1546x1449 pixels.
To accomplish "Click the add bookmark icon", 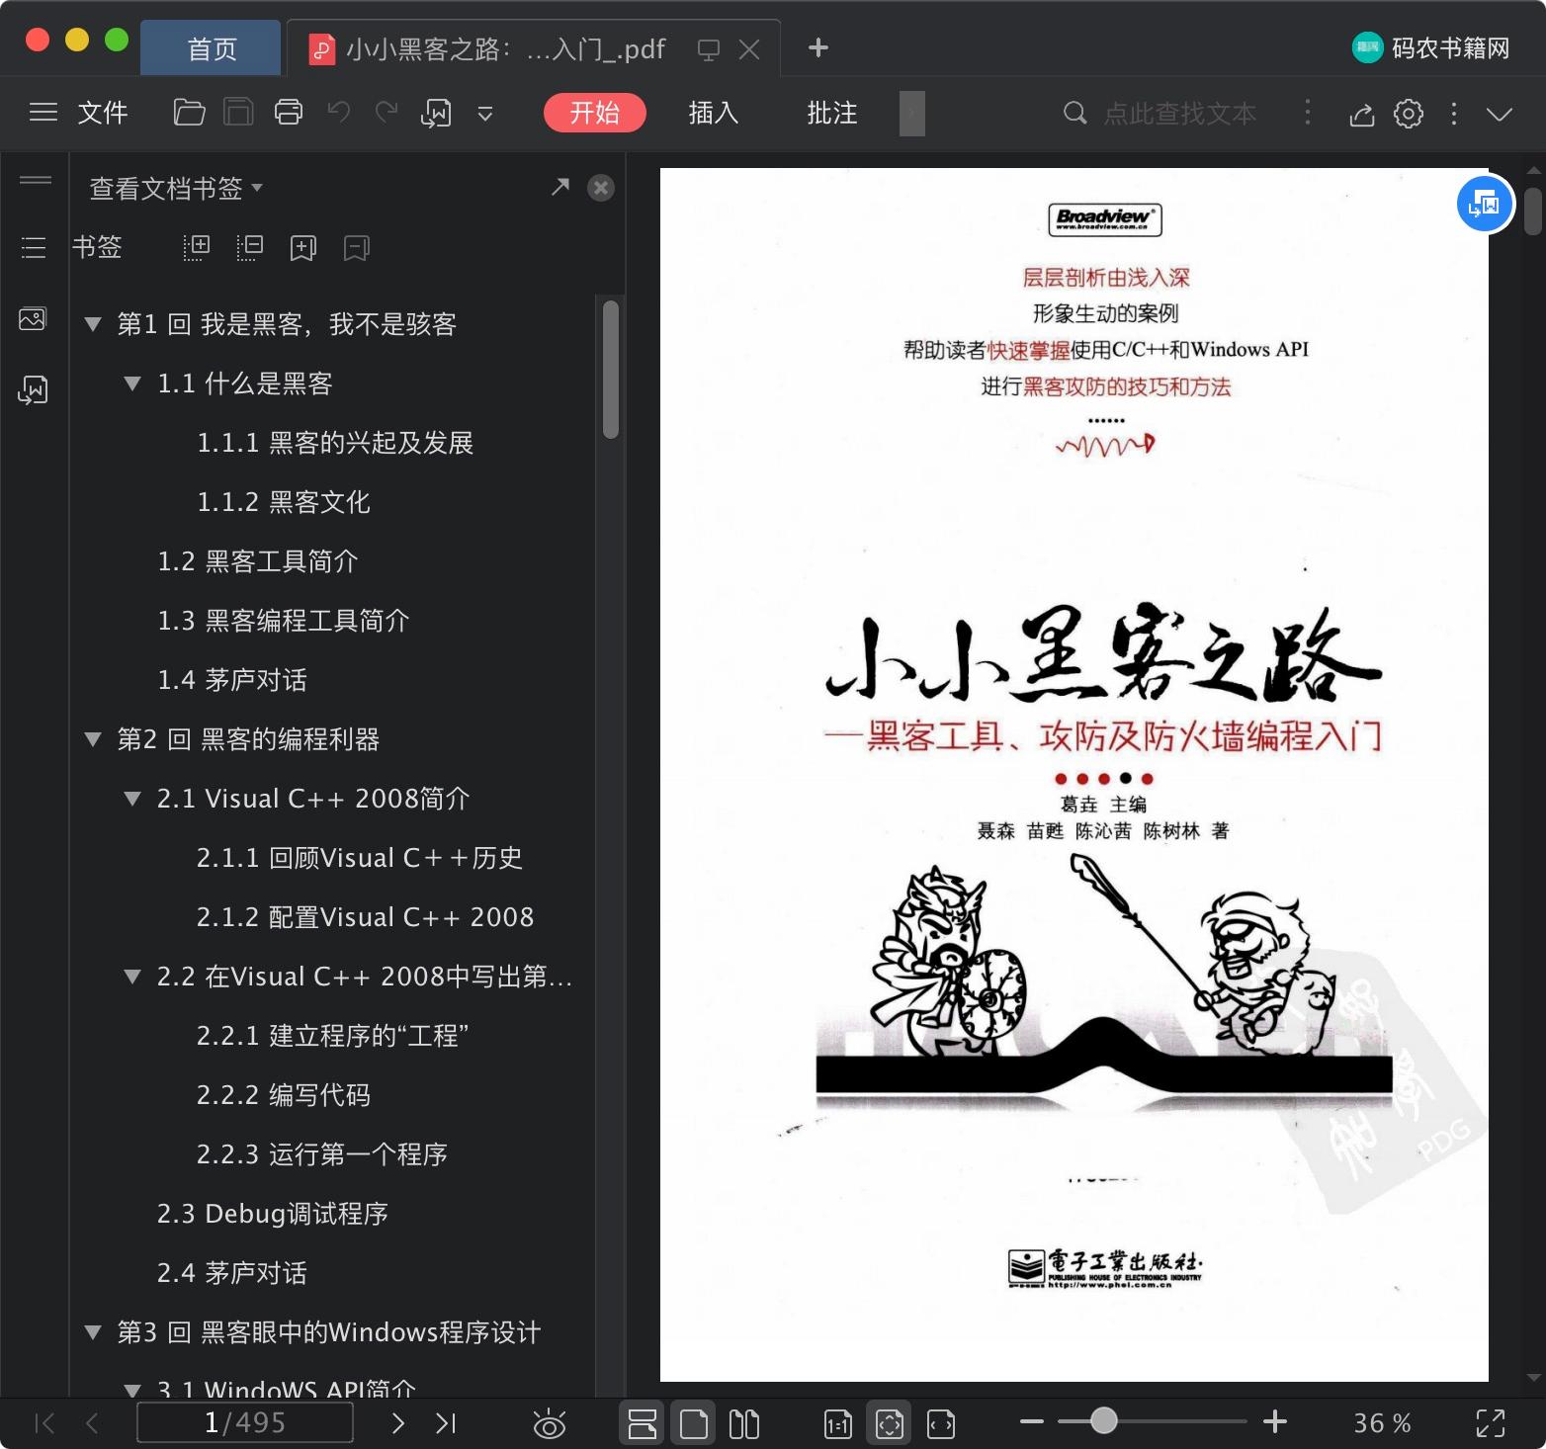I will (302, 247).
